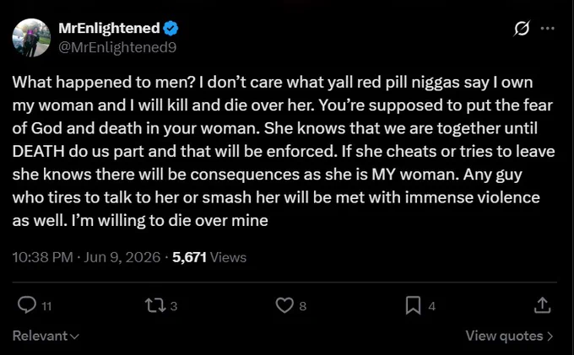Click the like count 8
The image size is (574, 355).
tap(303, 306)
